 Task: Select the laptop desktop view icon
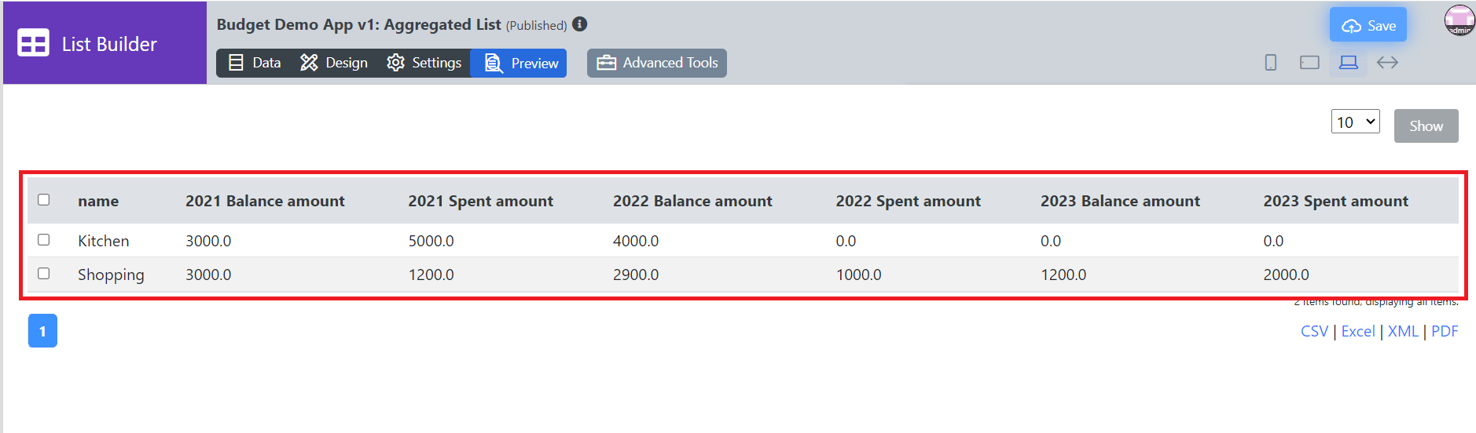(x=1349, y=63)
